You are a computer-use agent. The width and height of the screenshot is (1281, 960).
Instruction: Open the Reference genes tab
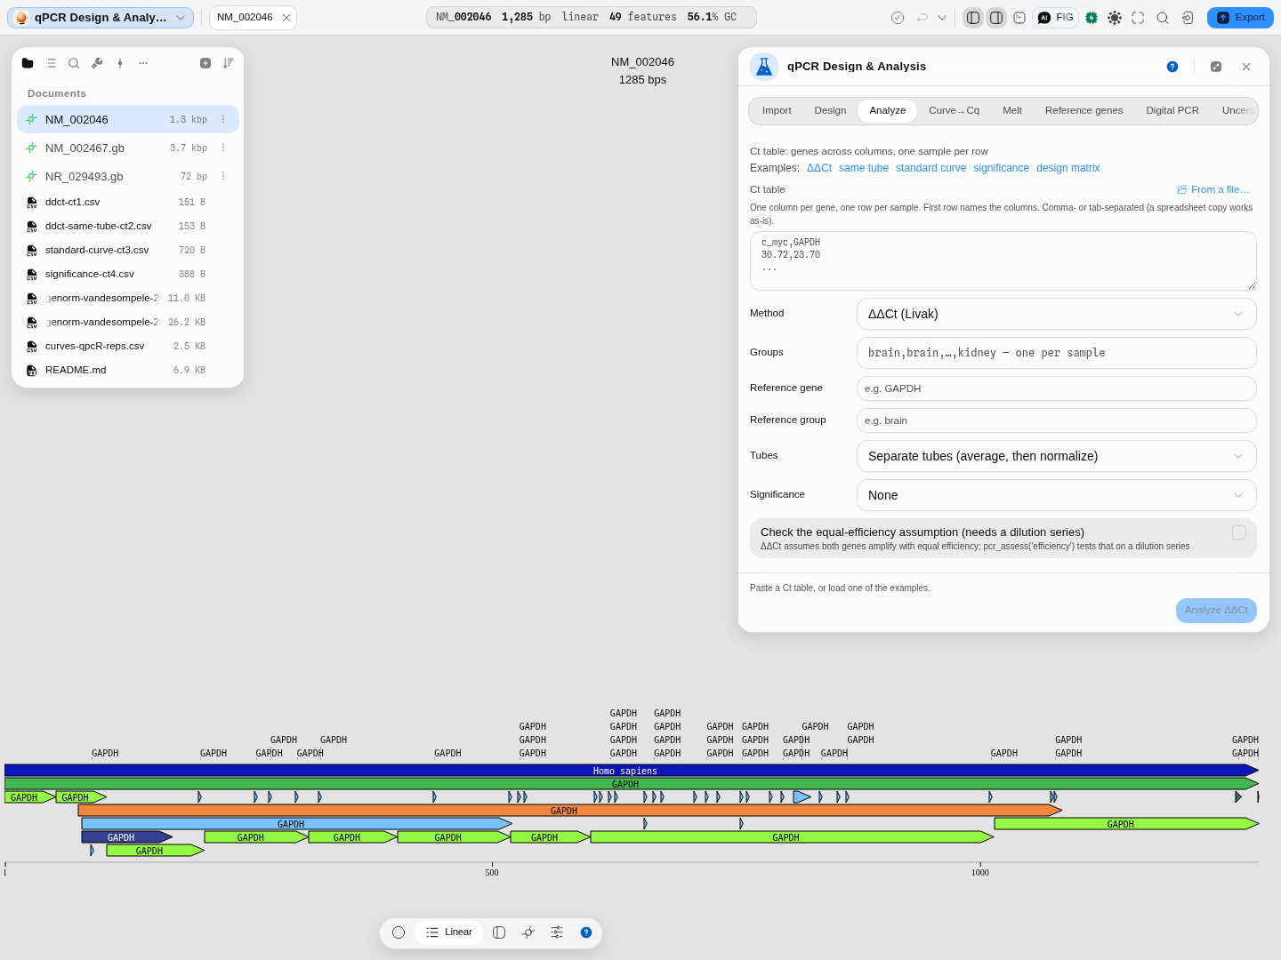pyautogui.click(x=1084, y=111)
